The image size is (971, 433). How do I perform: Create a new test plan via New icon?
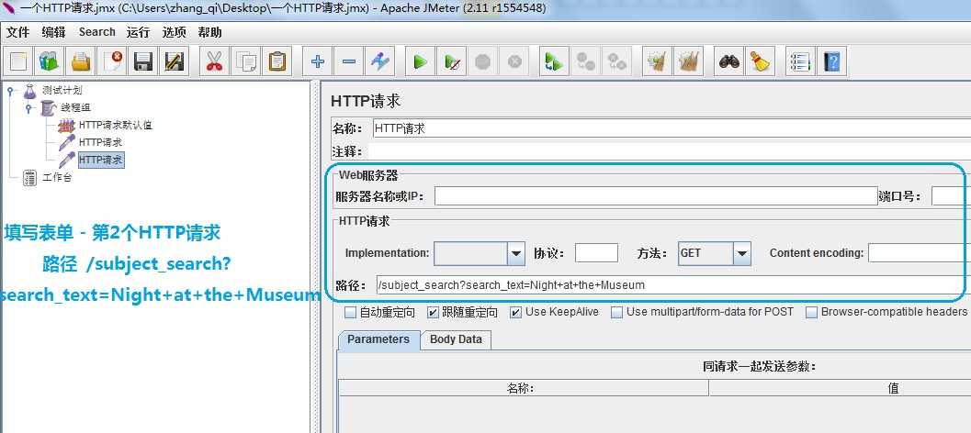[x=18, y=61]
